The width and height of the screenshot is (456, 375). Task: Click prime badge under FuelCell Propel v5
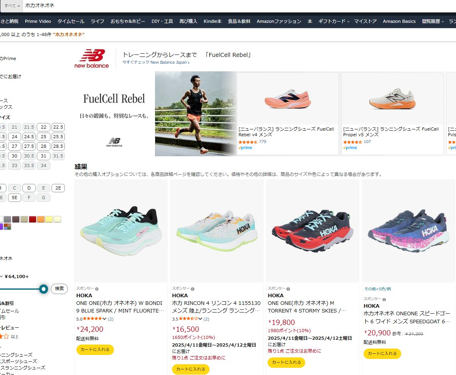[350, 148]
